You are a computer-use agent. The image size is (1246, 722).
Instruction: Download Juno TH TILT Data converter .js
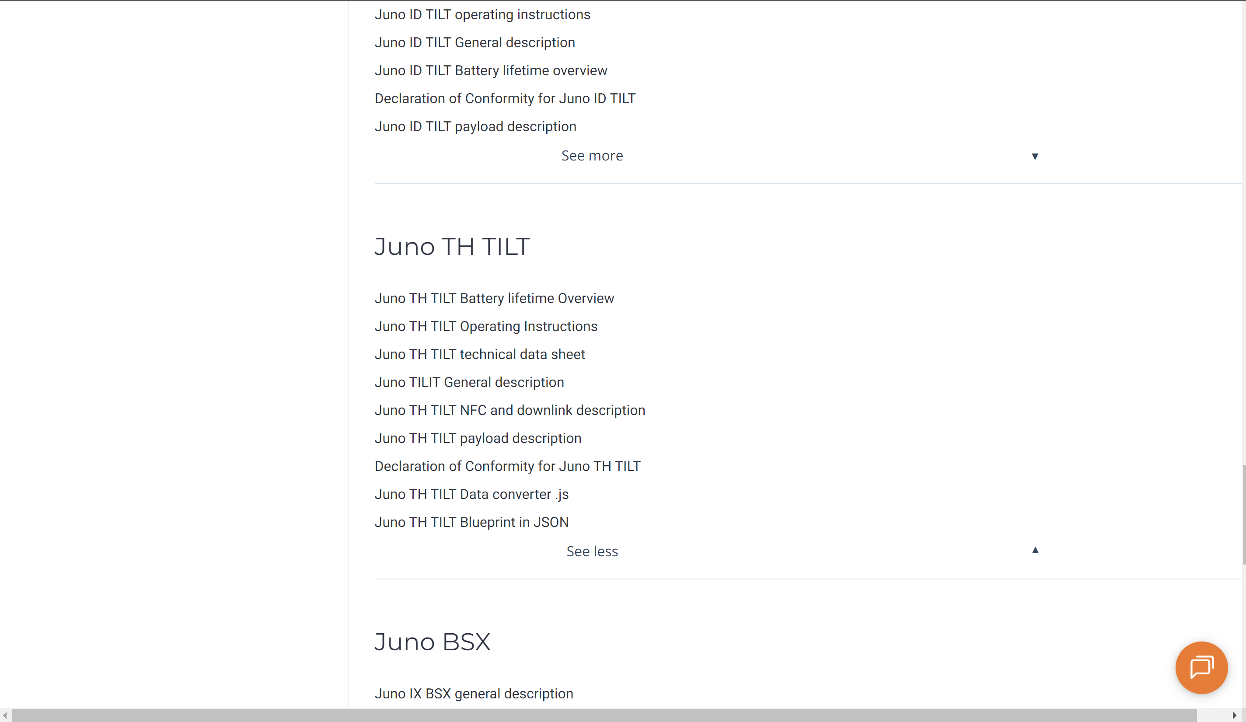point(471,494)
